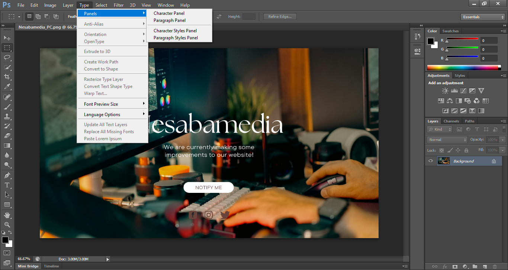Select the Crop tool
This screenshot has width=508, height=270.
pos(7,77)
